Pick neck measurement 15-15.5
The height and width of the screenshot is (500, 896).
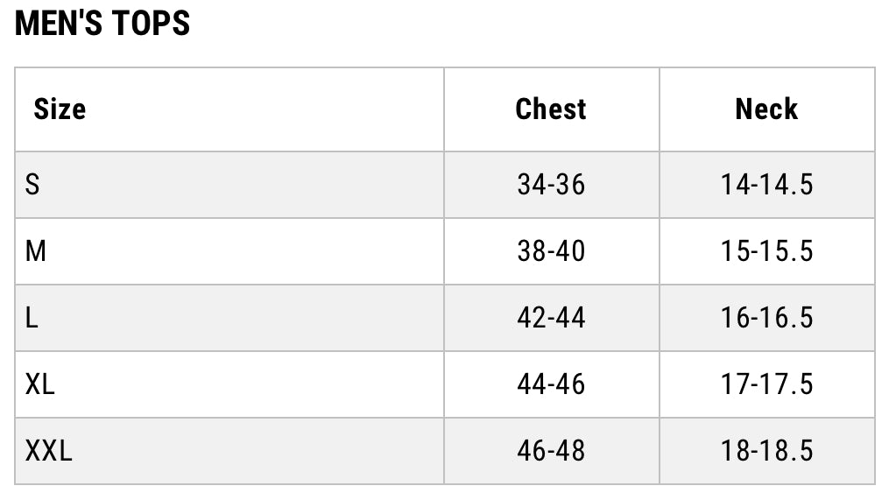coord(767,251)
